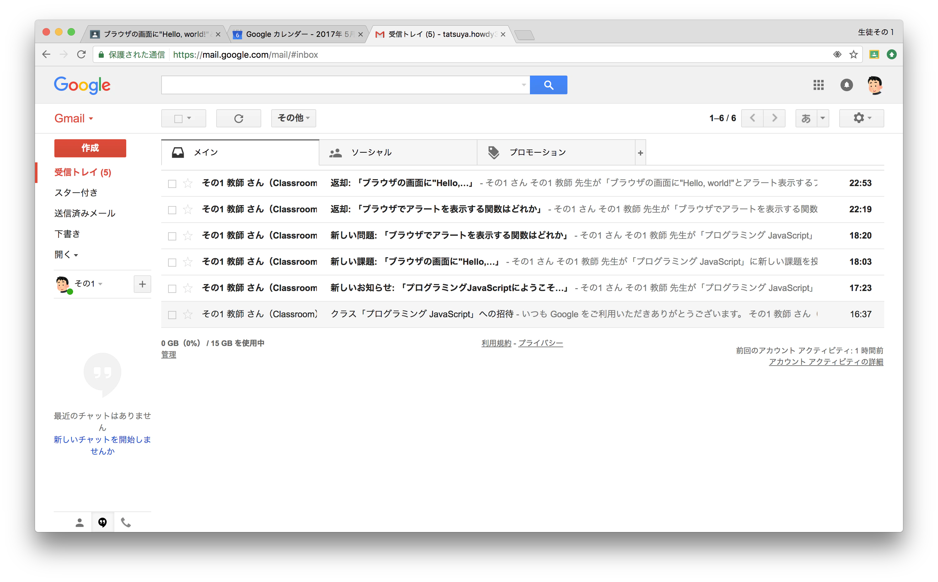Switch to the Hello, world! browser tab
938x582 pixels.
154,34
